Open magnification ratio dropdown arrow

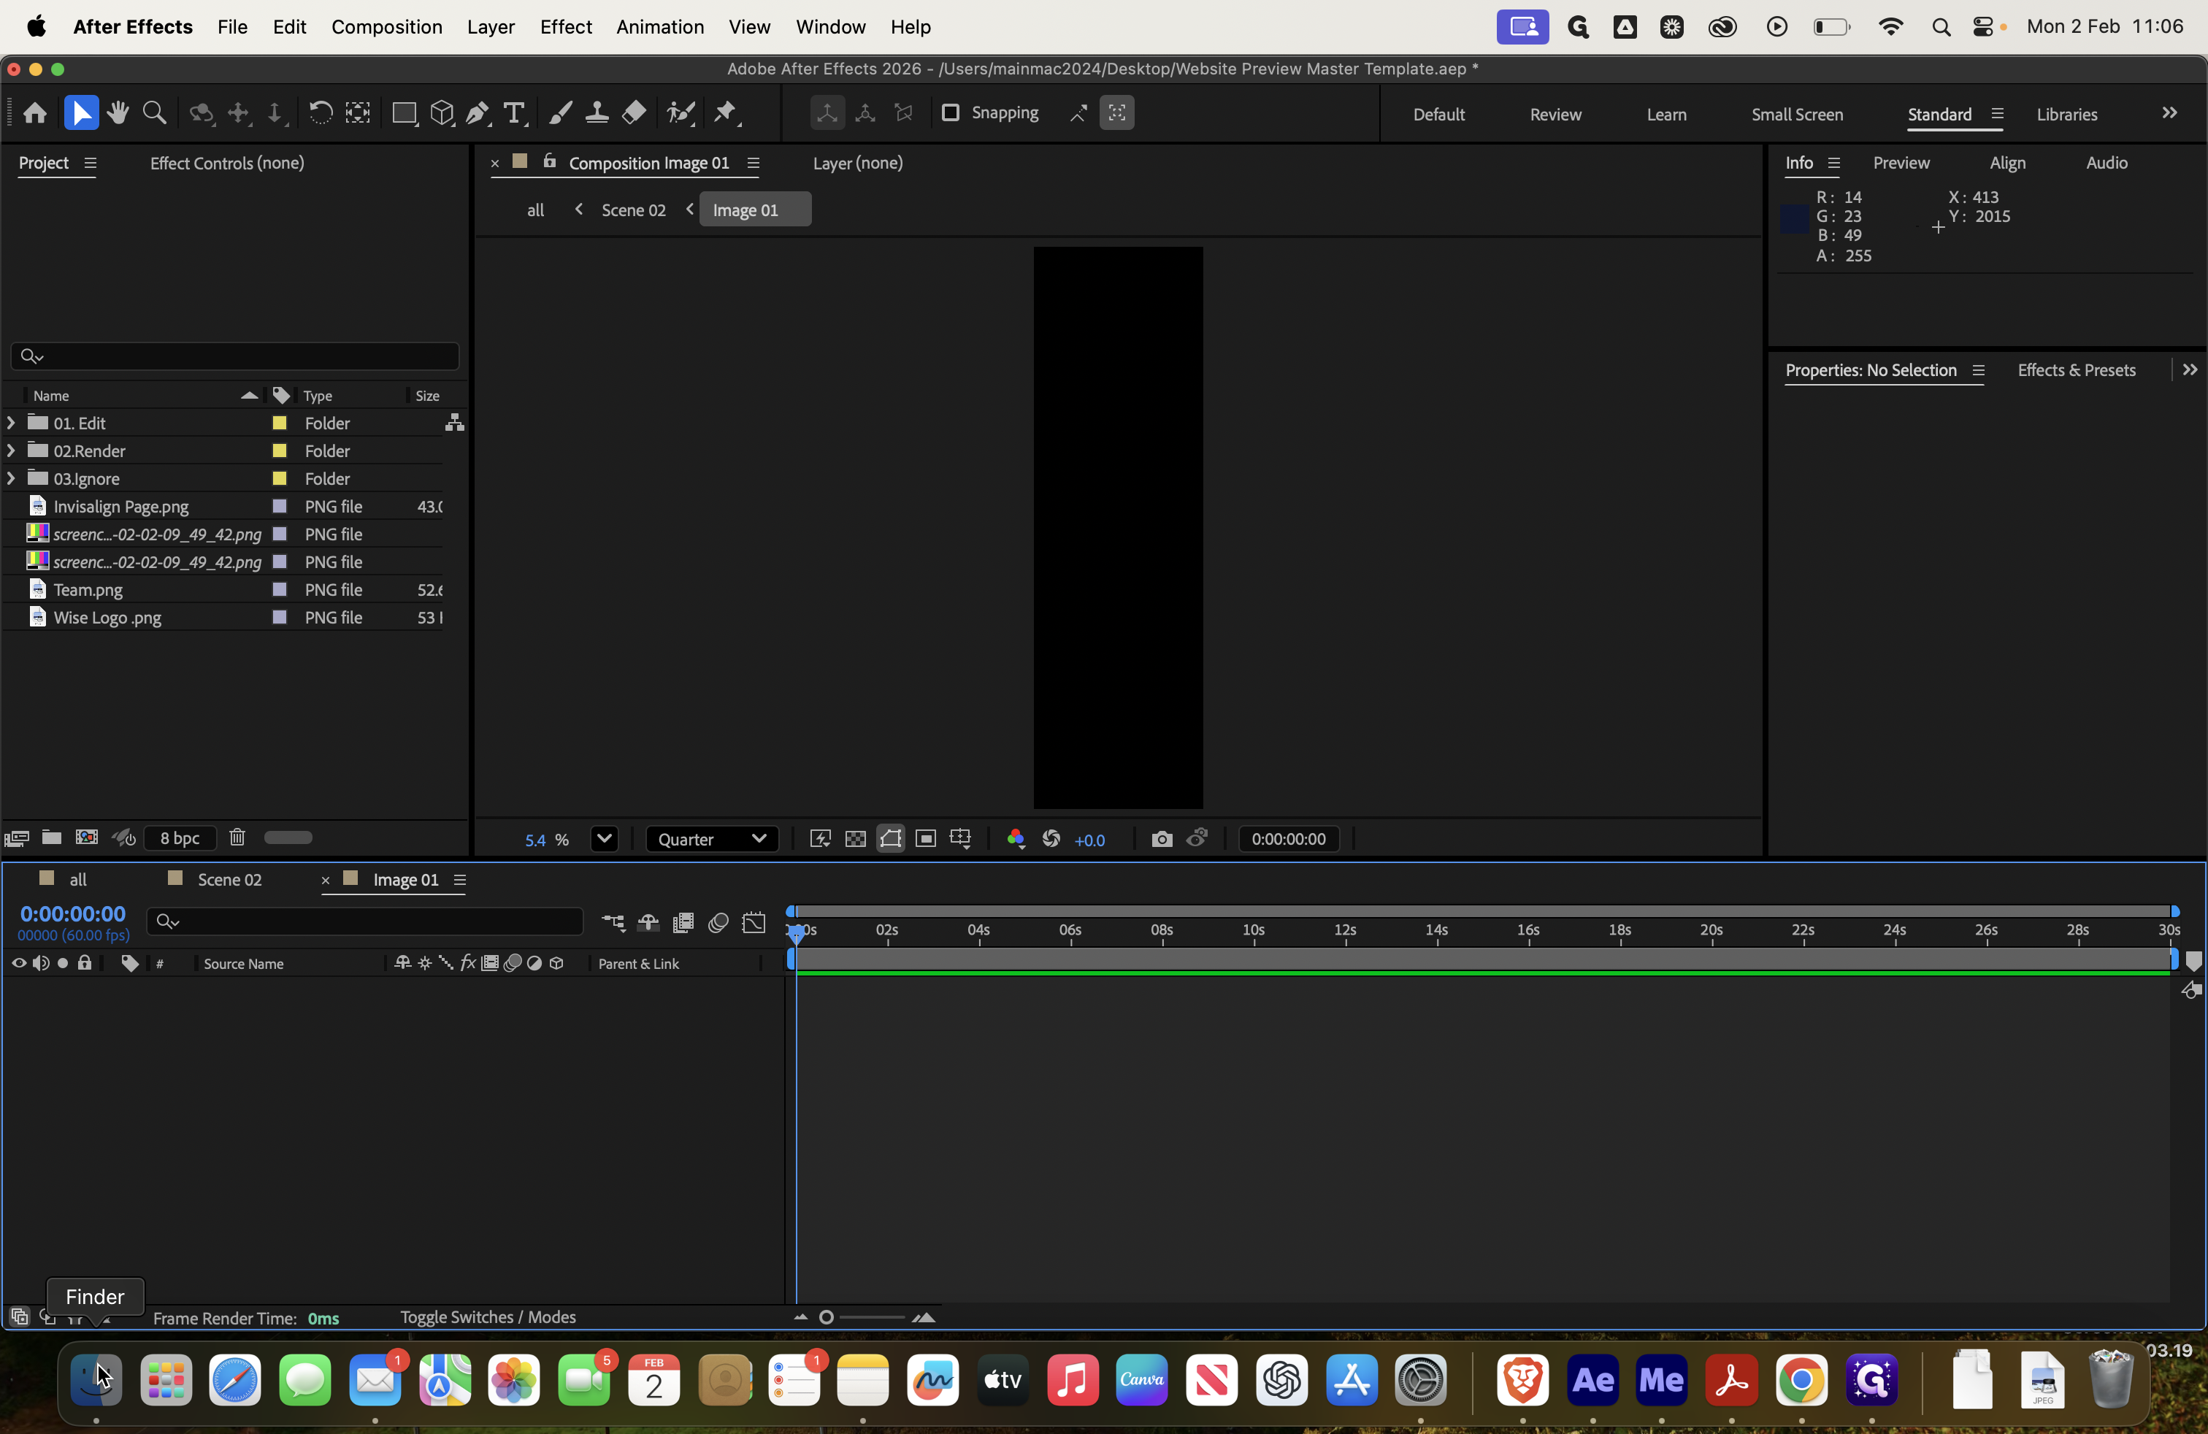pyautogui.click(x=604, y=840)
